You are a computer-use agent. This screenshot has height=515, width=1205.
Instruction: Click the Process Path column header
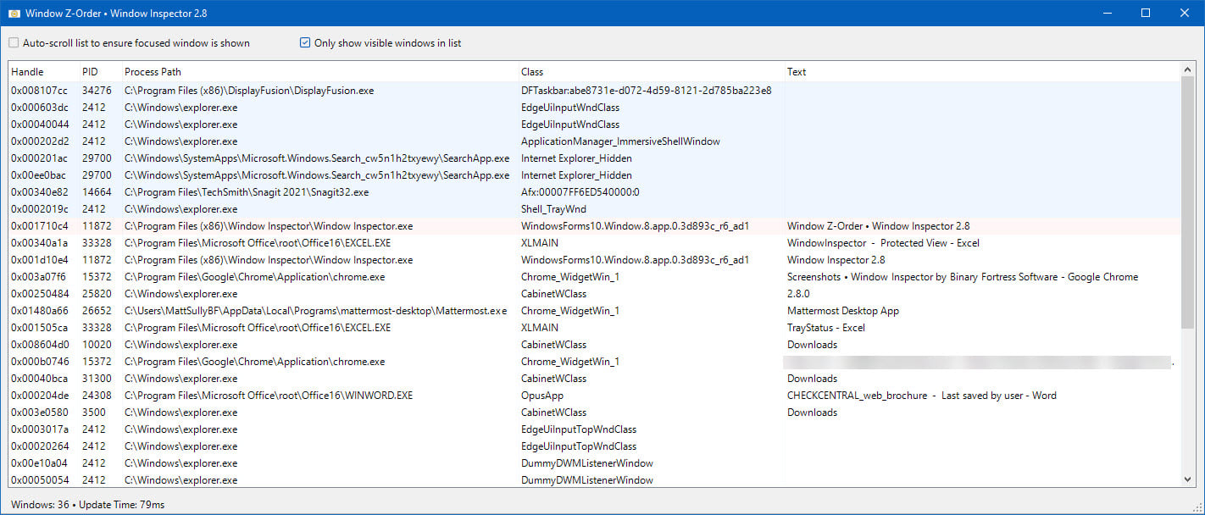tap(153, 72)
